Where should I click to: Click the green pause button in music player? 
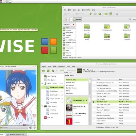48,71
